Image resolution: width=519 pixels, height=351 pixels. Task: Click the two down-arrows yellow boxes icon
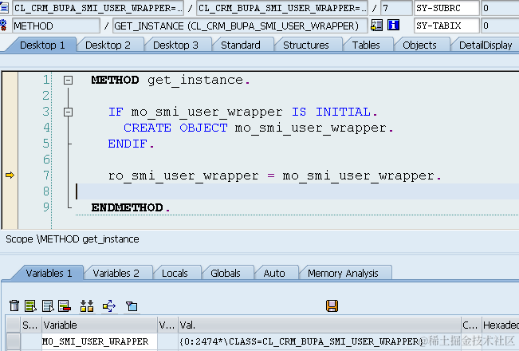[x=87, y=306]
